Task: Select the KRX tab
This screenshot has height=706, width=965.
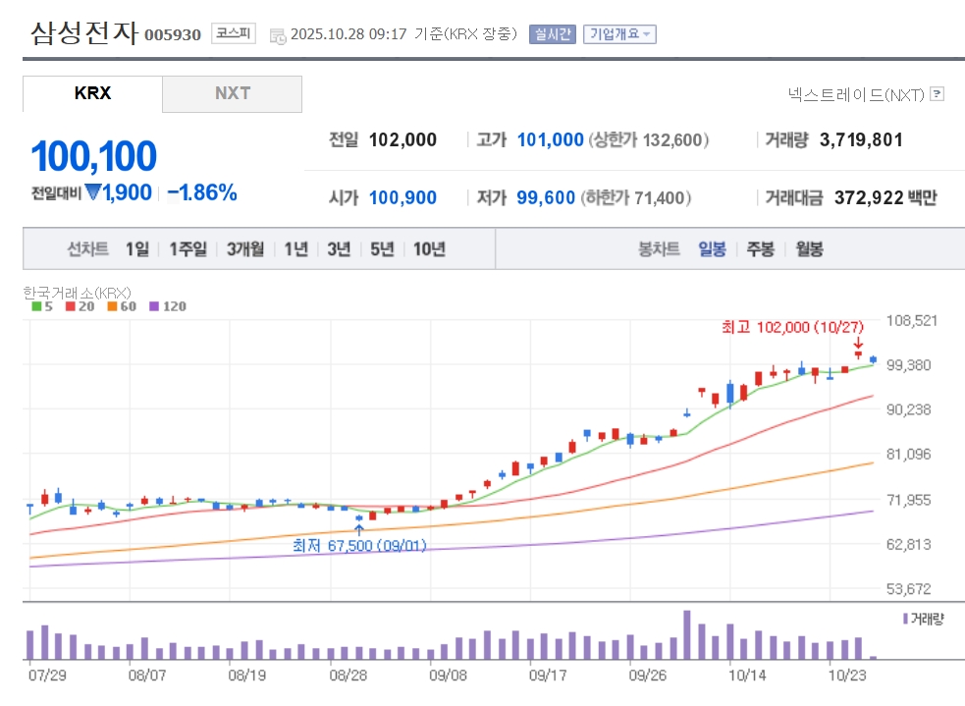Action: (92, 94)
